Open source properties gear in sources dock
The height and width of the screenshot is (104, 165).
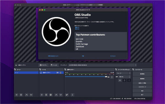point(51,95)
